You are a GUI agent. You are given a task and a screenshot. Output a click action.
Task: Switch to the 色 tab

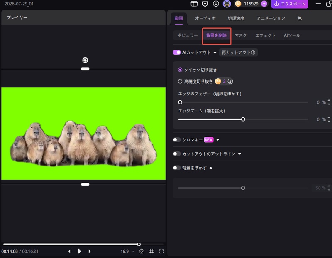(299, 18)
